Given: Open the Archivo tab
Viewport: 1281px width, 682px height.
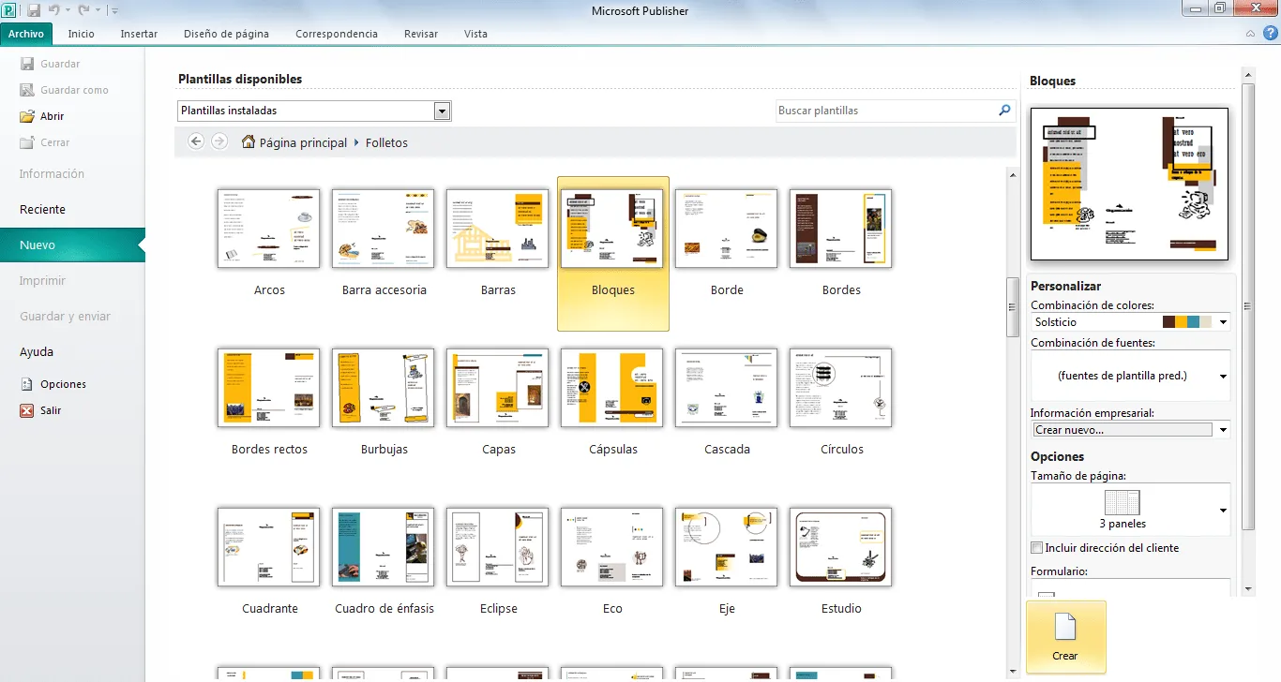Looking at the screenshot, I should point(26,34).
